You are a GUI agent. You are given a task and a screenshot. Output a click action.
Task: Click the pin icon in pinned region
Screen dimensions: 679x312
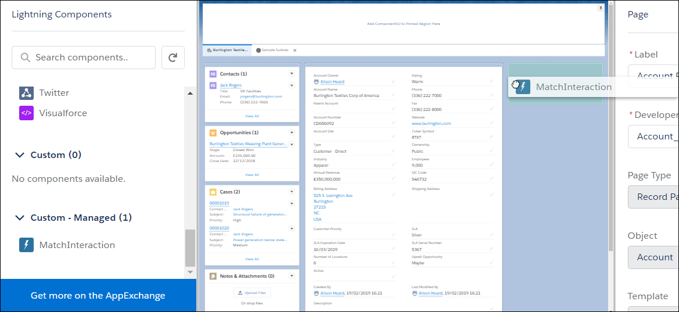pos(600,8)
